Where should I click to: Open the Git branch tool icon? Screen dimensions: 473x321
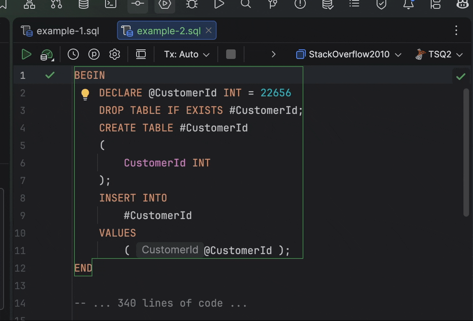click(273, 4)
